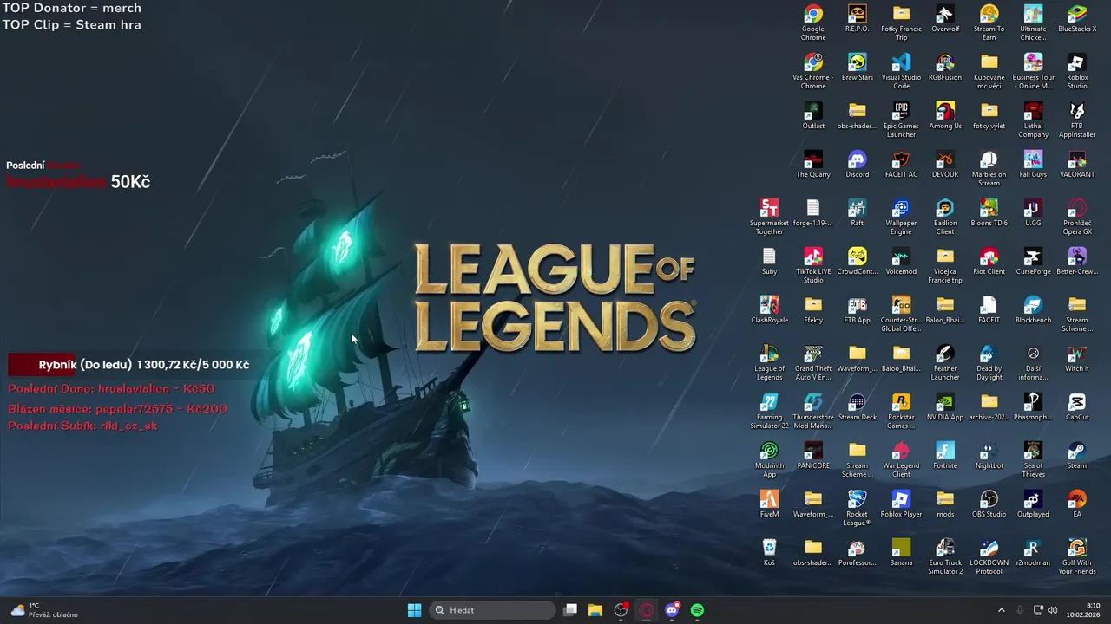Viewport: 1111px width, 624px height.
Task: Open Wallpaper Engine icon
Action: click(x=901, y=217)
